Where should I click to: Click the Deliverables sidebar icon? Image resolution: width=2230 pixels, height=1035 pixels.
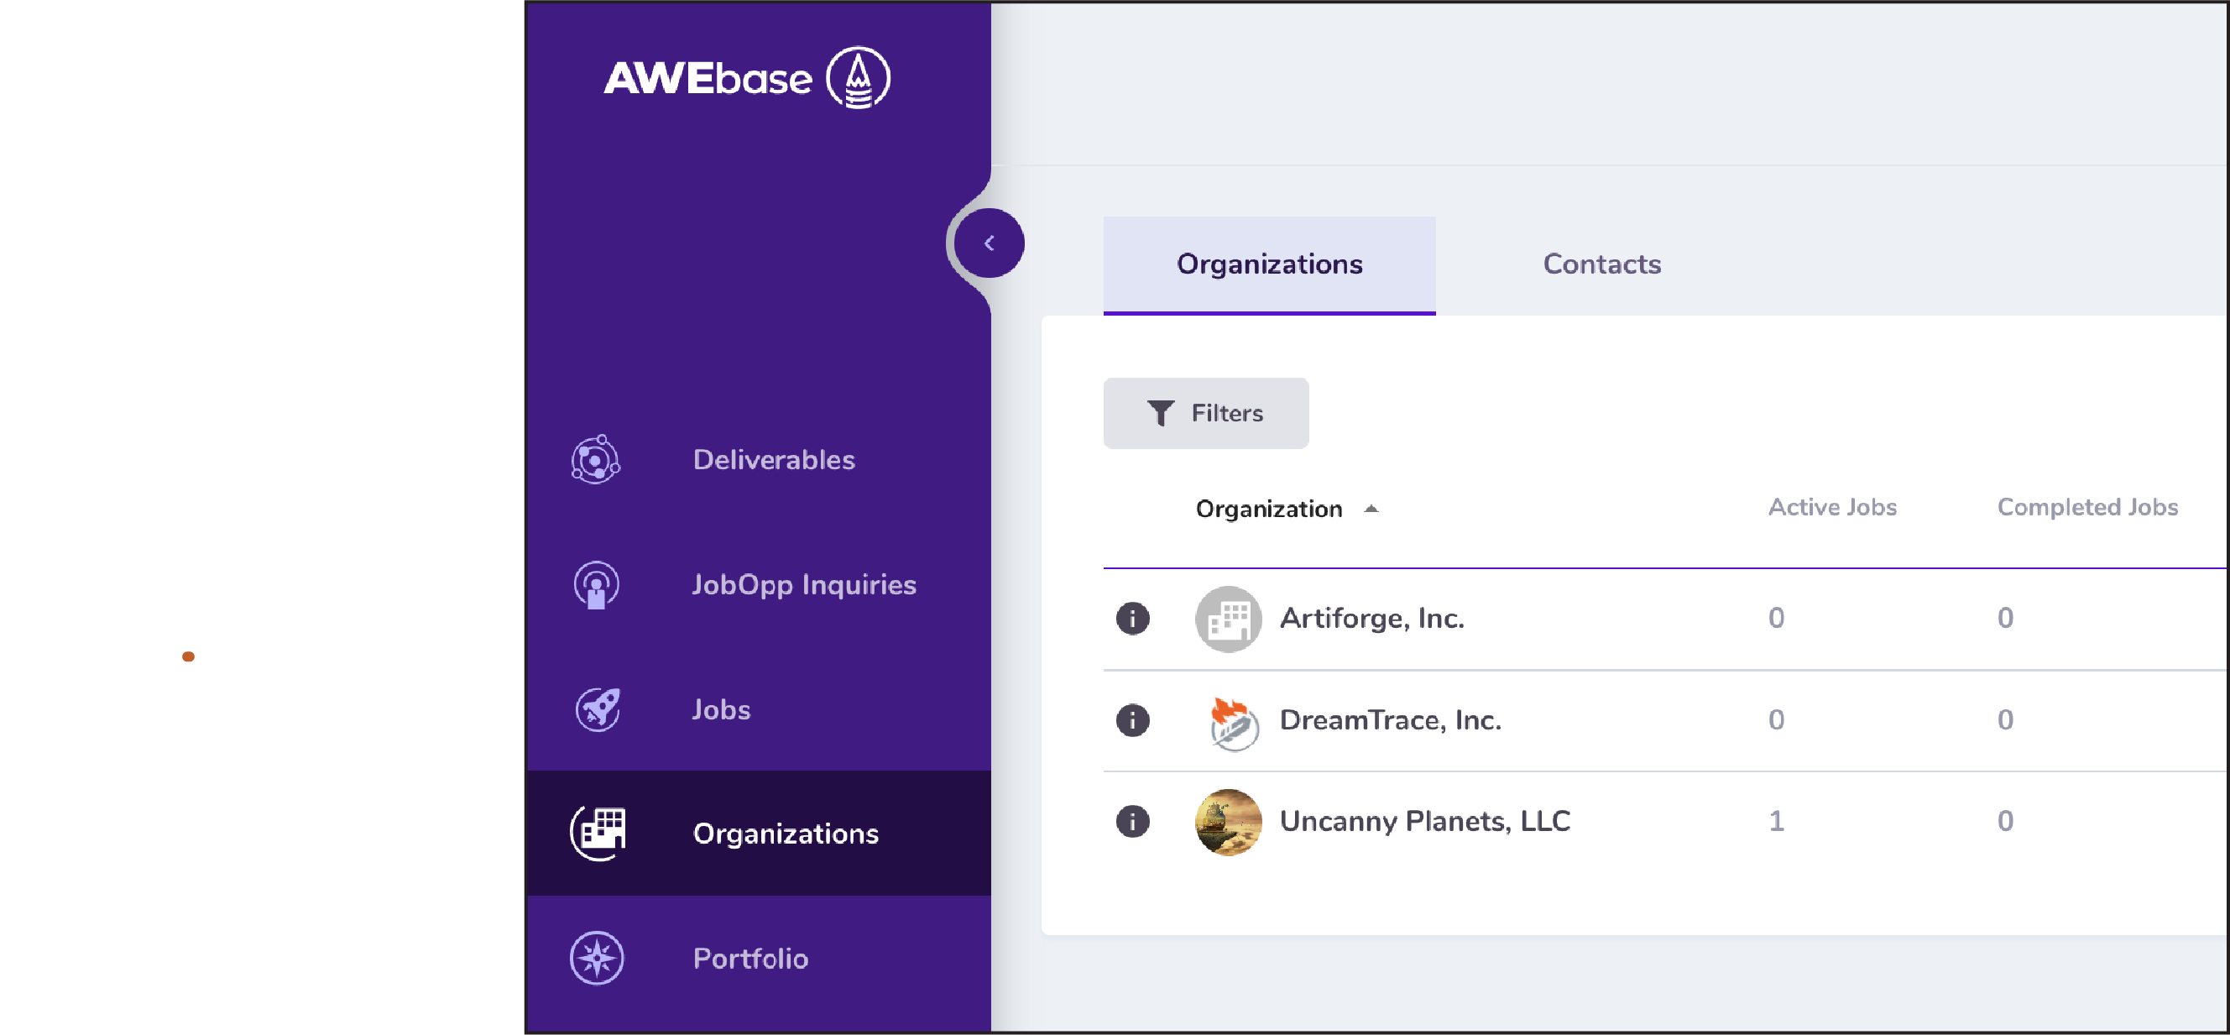[596, 460]
